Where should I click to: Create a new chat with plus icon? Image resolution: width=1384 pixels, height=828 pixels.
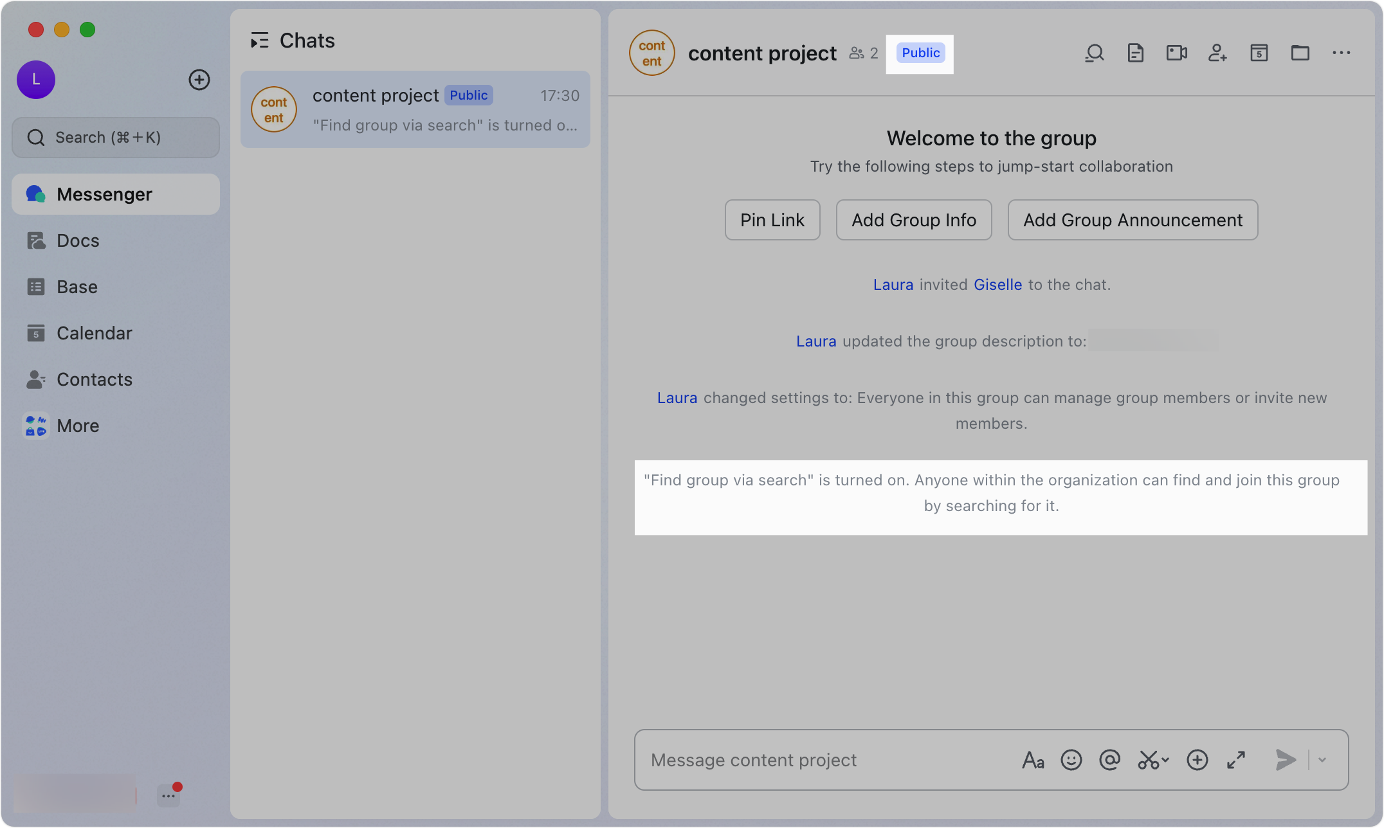(x=199, y=80)
